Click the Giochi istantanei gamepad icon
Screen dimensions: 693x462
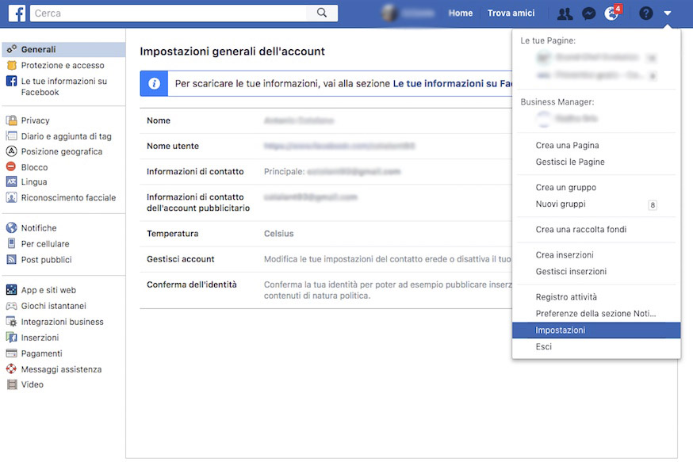pyautogui.click(x=12, y=306)
